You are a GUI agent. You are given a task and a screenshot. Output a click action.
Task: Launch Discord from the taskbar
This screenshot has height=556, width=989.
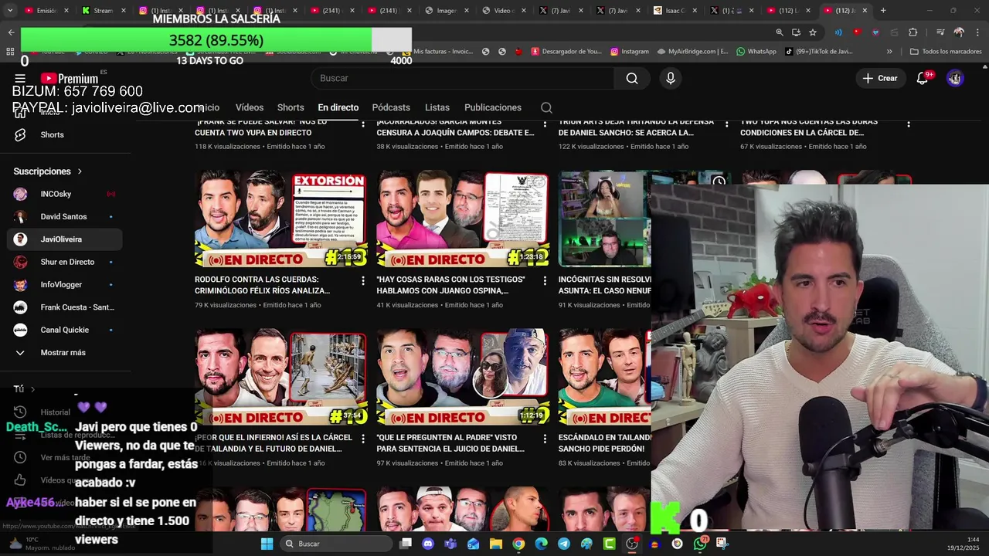pyautogui.click(x=428, y=544)
